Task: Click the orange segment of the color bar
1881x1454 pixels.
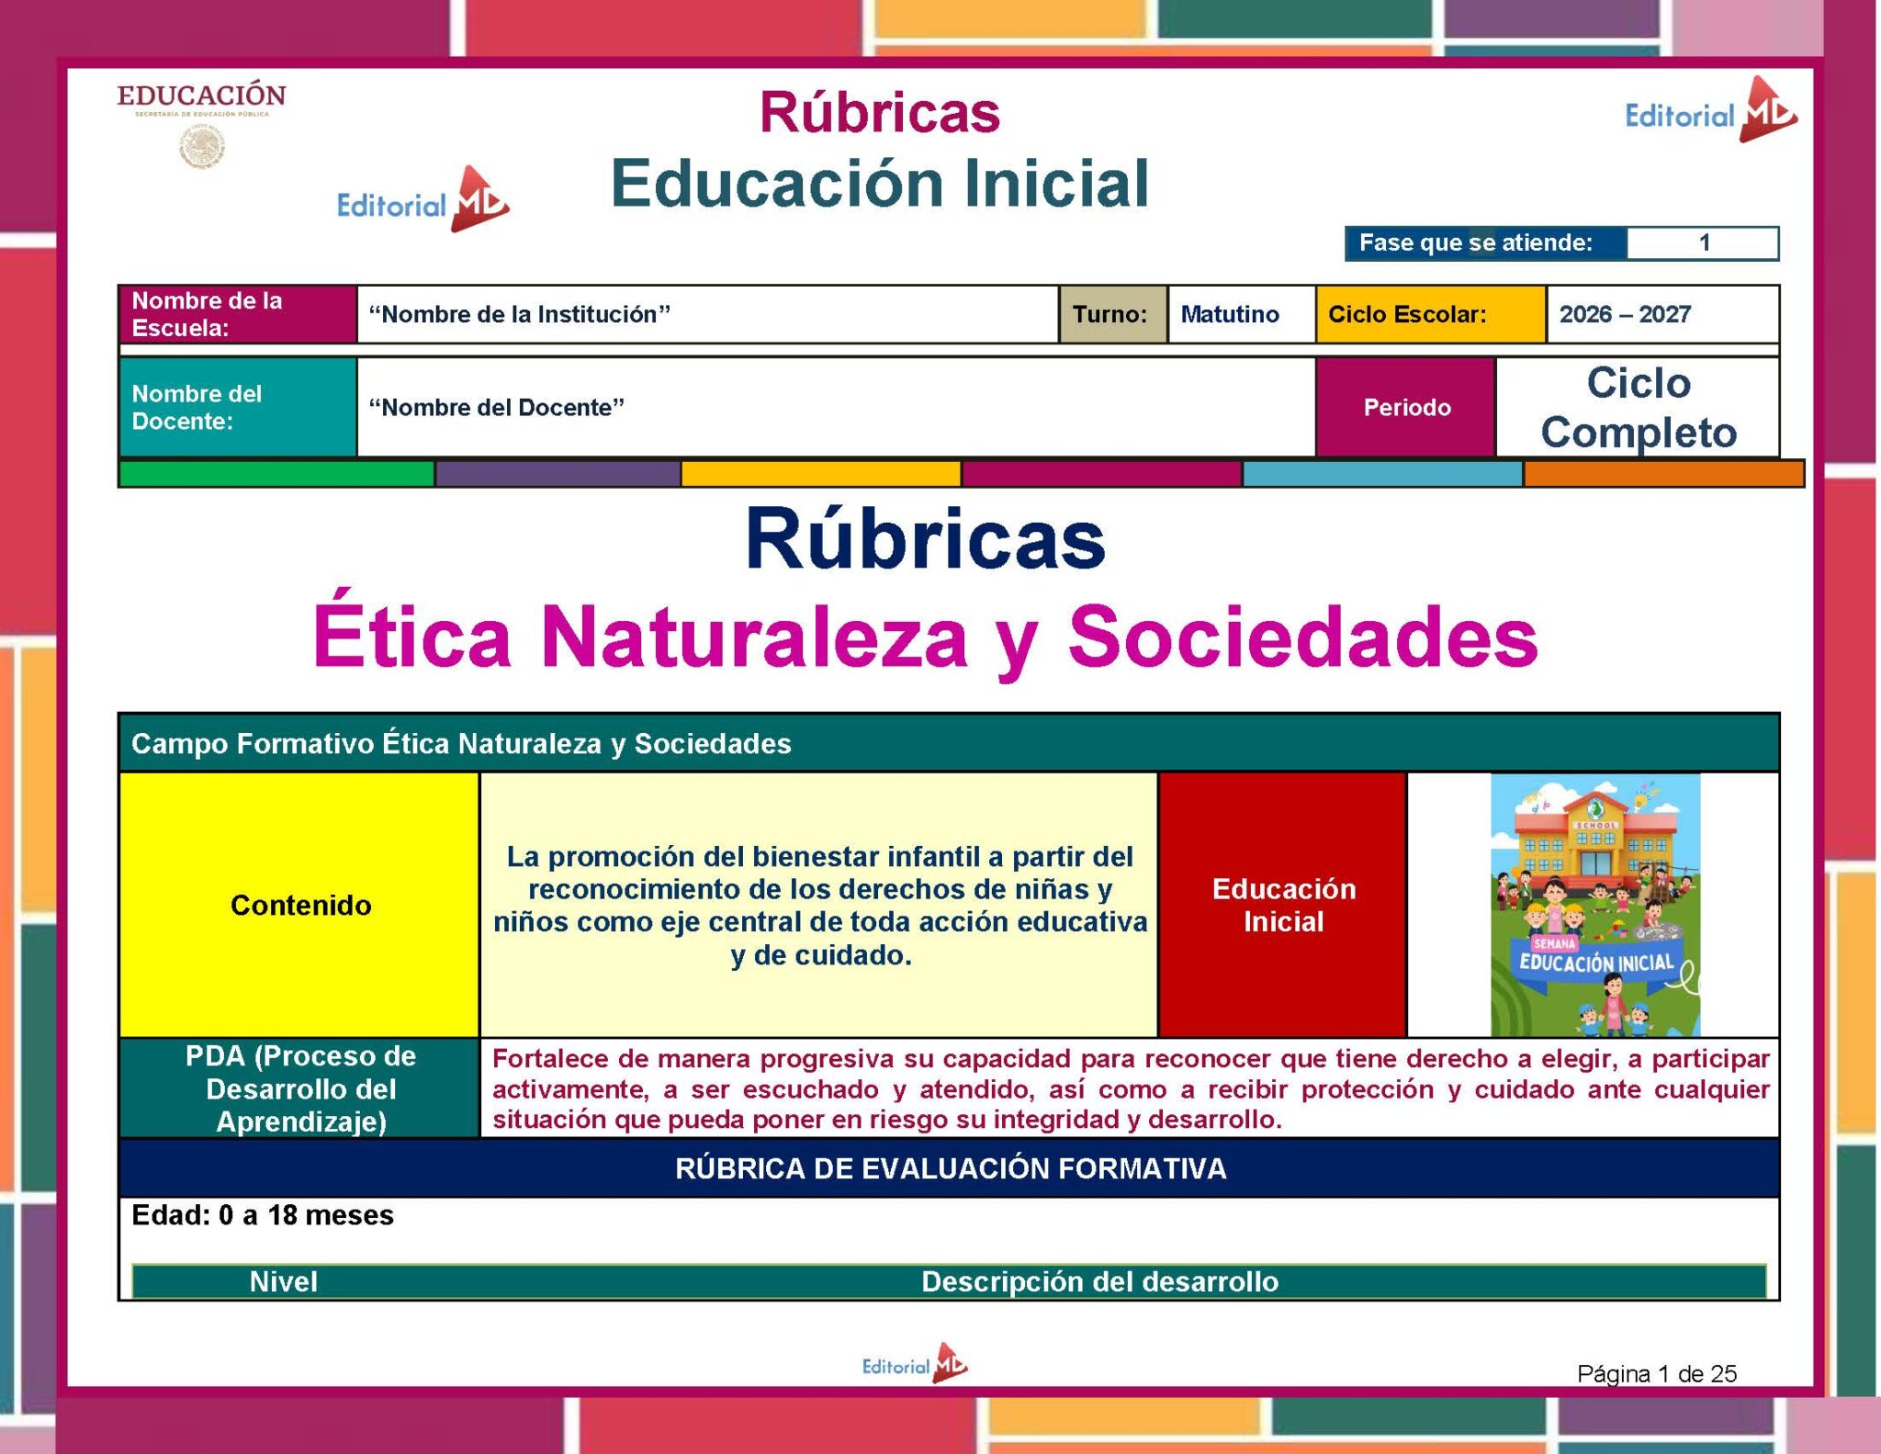Action: 1663,474
